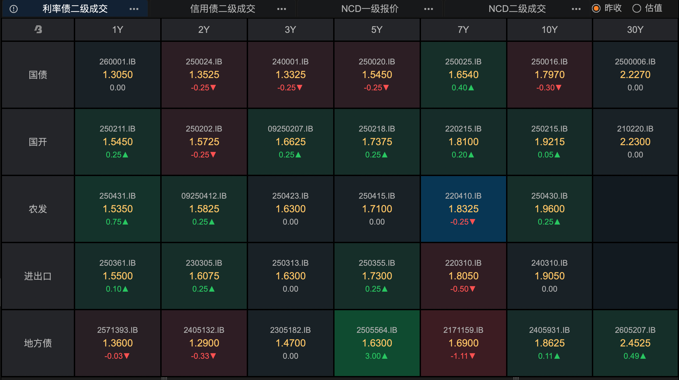Click the 国债 row label
The width and height of the screenshot is (679, 380).
click(x=38, y=75)
